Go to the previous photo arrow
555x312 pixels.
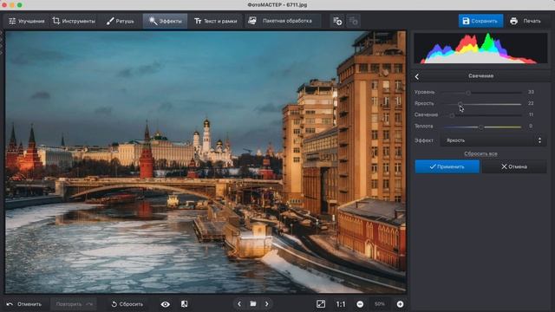tap(239, 304)
